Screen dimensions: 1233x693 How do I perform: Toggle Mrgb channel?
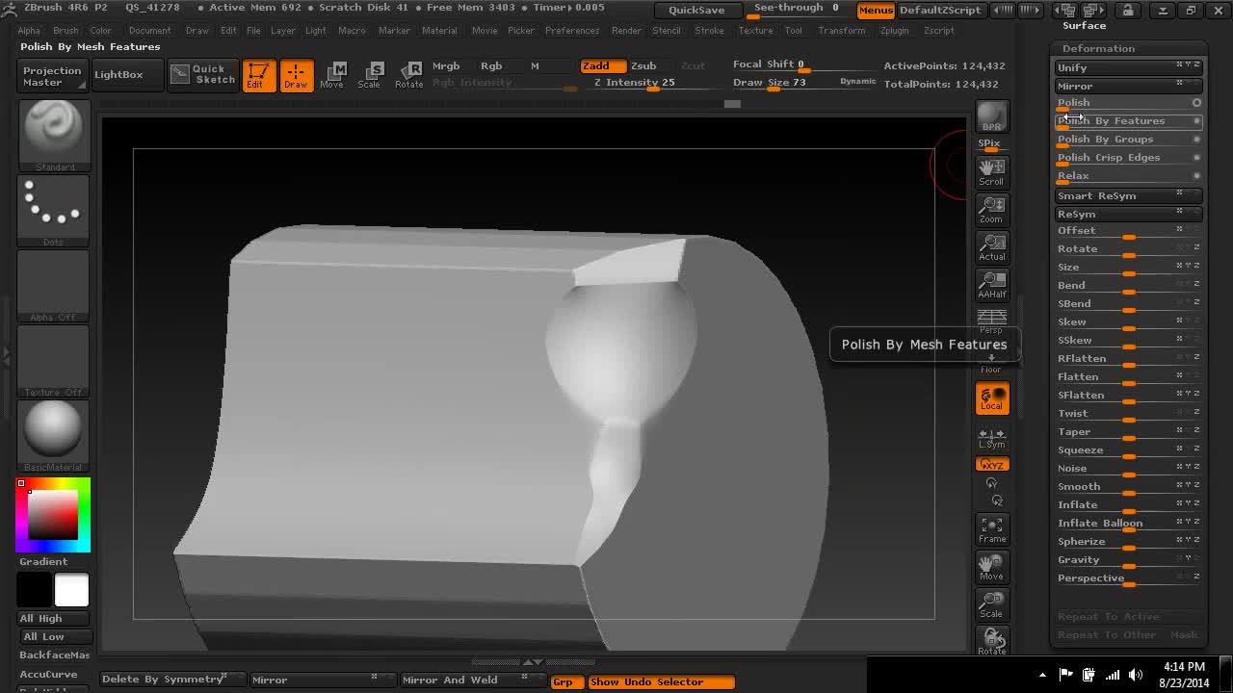point(446,65)
